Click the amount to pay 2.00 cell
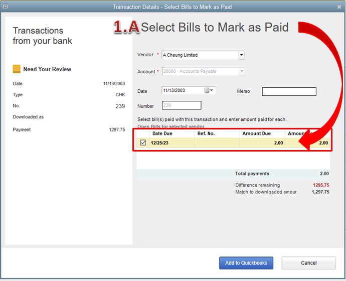346x281 pixels. (x=307, y=143)
